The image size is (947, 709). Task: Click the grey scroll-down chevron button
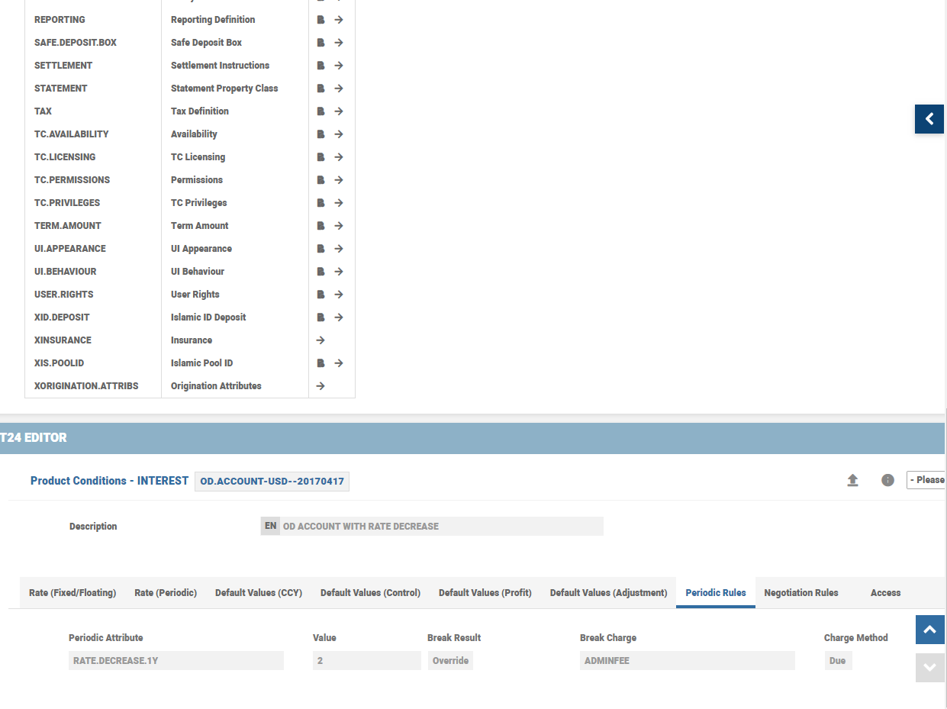[929, 667]
